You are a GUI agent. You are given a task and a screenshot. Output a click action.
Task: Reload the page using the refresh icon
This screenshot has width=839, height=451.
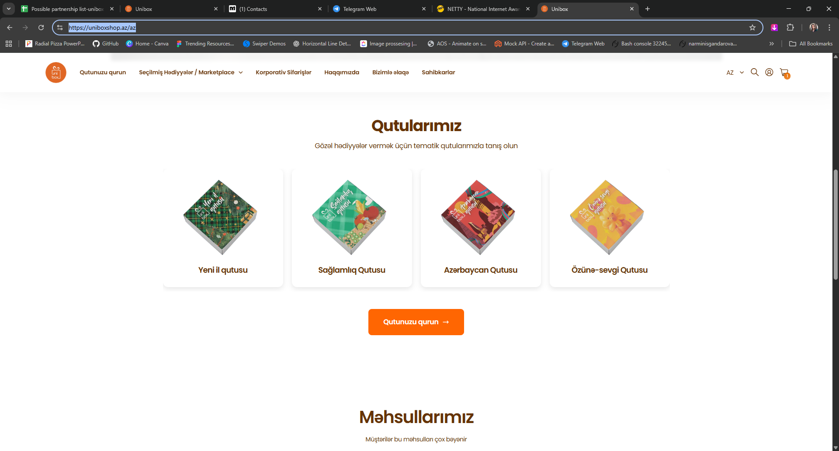[41, 28]
